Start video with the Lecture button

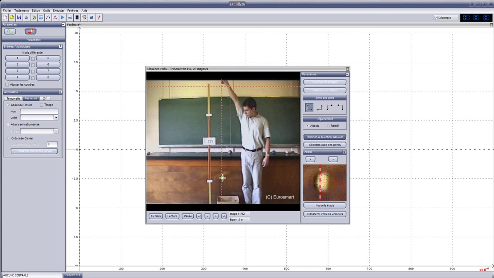(x=172, y=216)
